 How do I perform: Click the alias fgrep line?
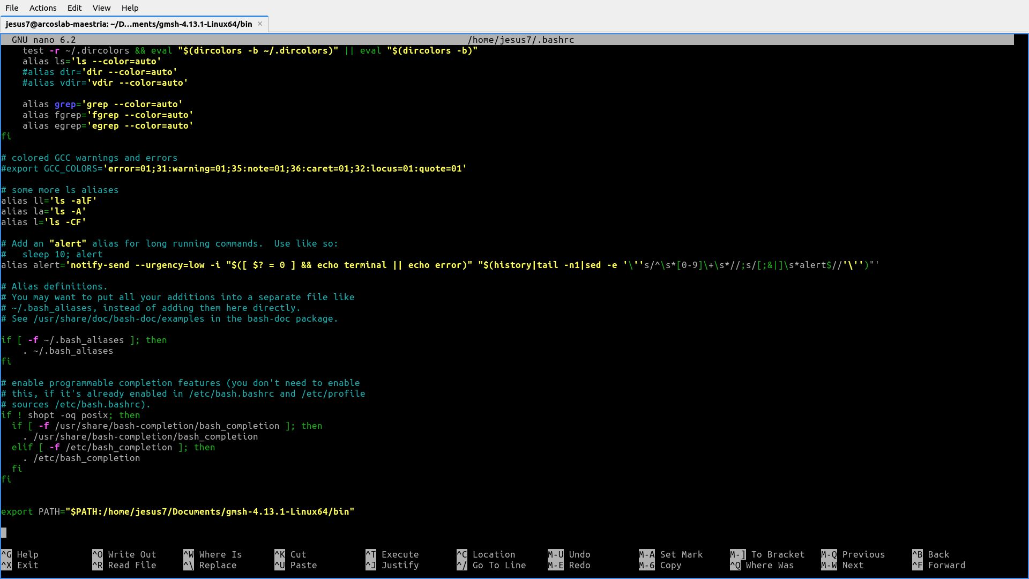[108, 115]
